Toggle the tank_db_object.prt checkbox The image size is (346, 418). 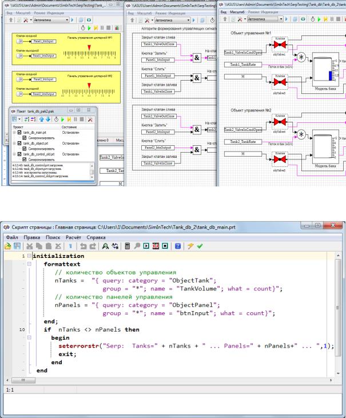pos(19,143)
